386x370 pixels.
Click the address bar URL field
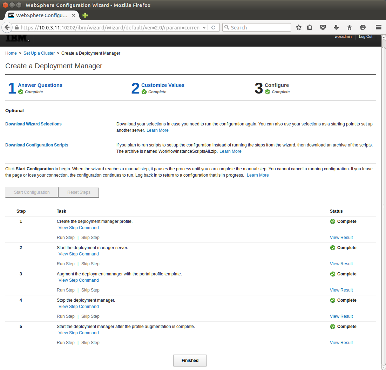click(110, 28)
